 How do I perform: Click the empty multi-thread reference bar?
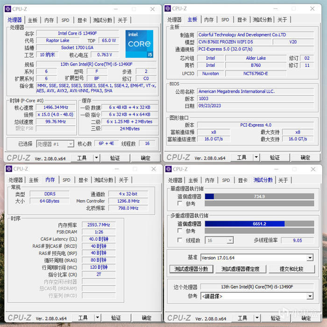[x=259, y=231]
